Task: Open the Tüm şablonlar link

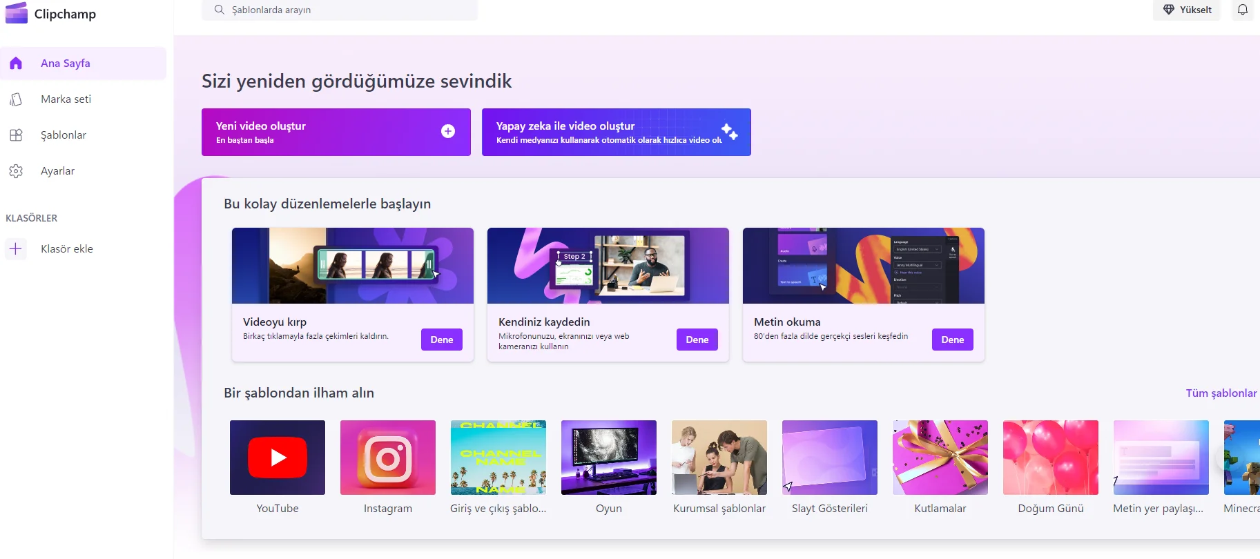Action: coord(1221,393)
